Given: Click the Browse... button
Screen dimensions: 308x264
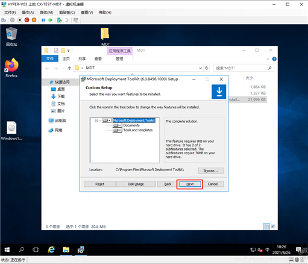Looking at the screenshot, I should click(x=211, y=171).
